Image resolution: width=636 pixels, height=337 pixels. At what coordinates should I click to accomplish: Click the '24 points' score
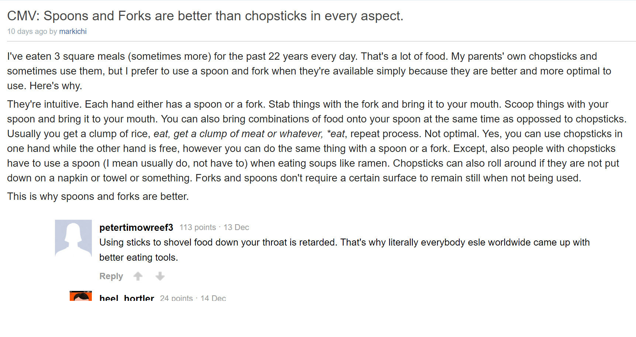point(176,298)
